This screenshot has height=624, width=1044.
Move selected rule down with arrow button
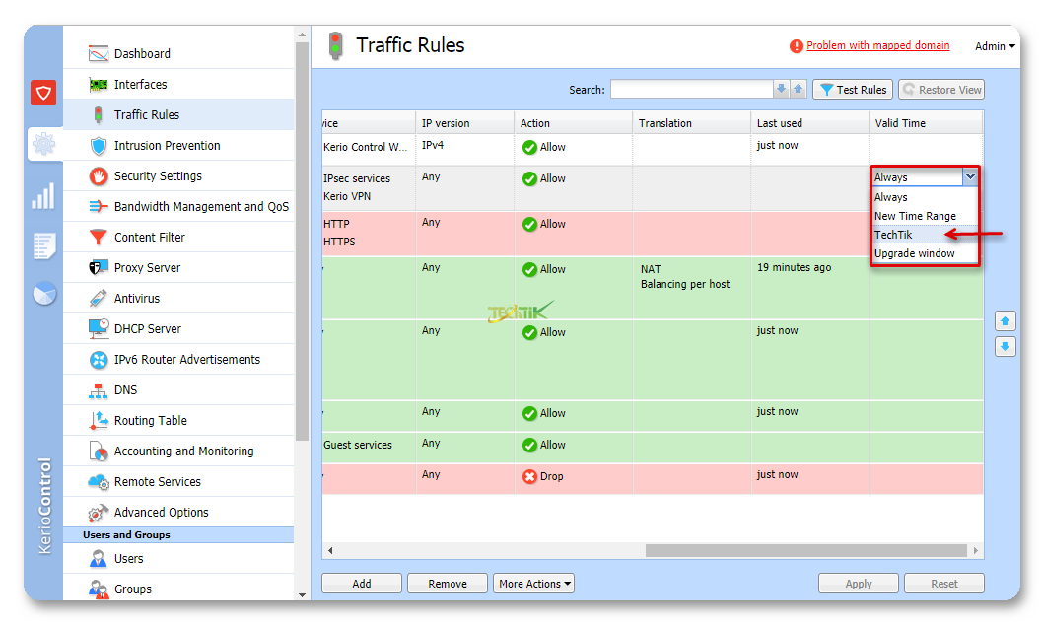[x=1005, y=346]
